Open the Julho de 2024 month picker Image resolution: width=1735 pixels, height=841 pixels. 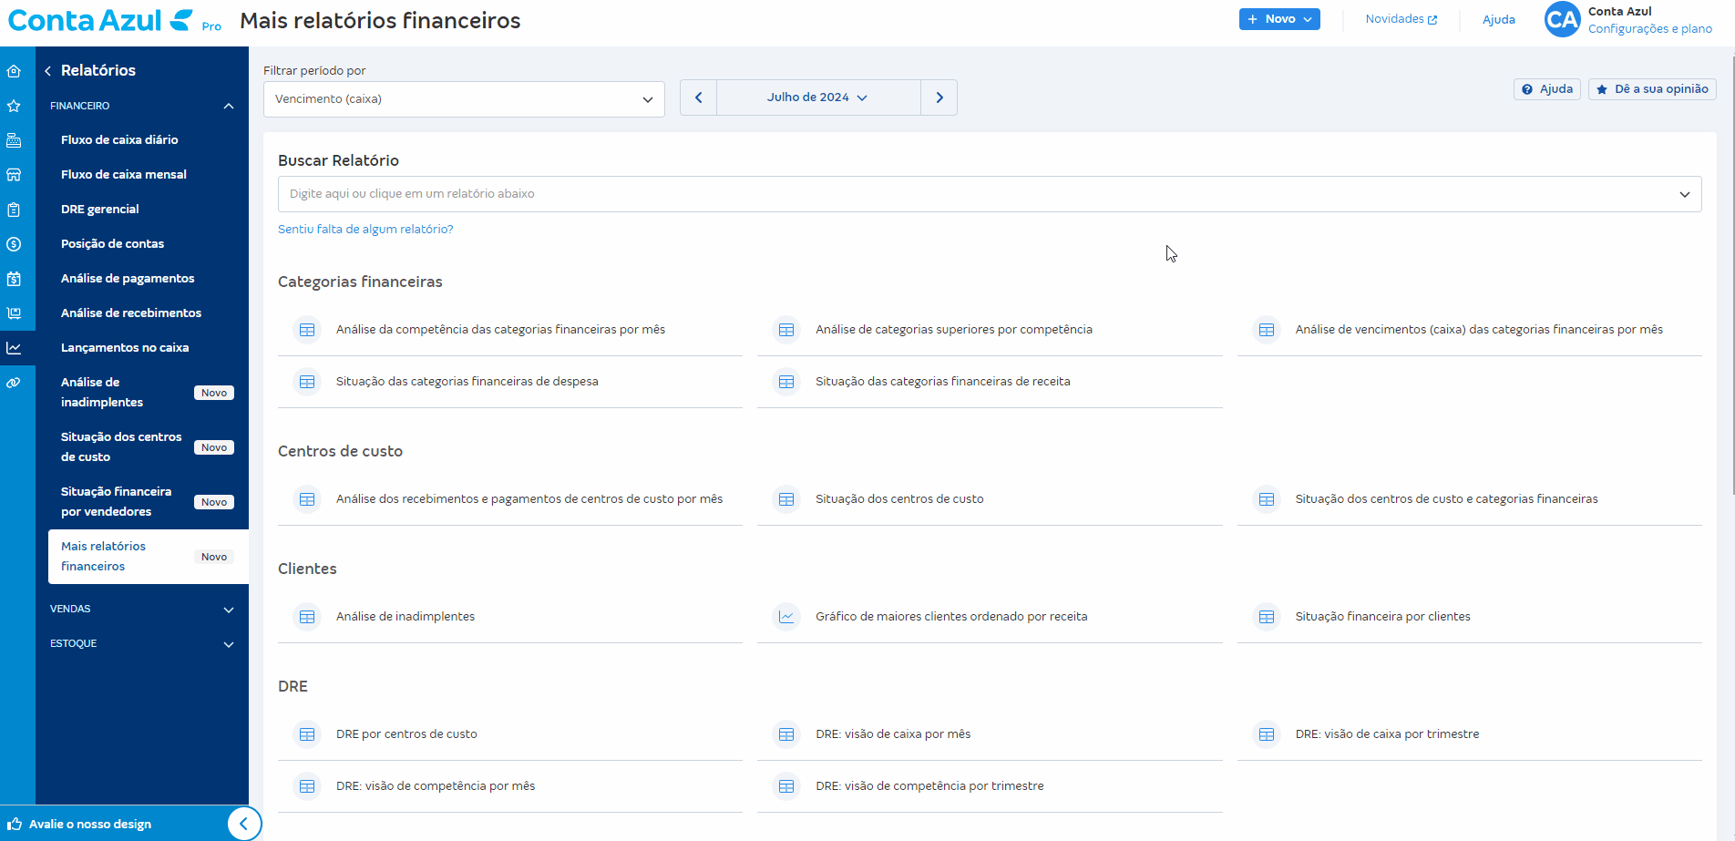(x=817, y=97)
